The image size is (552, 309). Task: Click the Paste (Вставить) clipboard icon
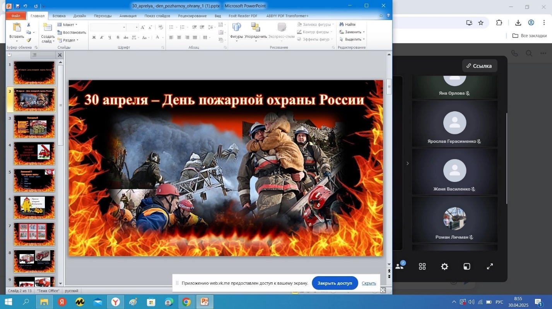click(x=17, y=28)
